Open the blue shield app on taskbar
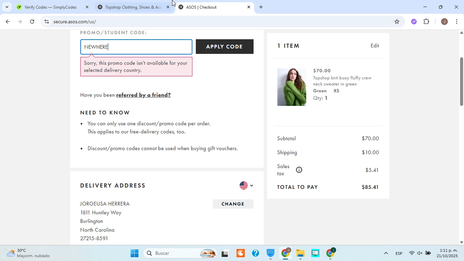Viewport: 464px width, 261px height. [271, 253]
